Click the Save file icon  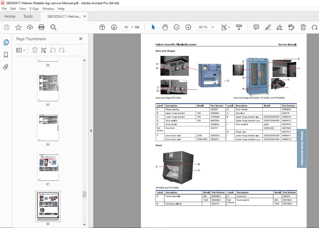[x=7, y=27]
